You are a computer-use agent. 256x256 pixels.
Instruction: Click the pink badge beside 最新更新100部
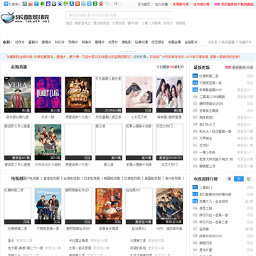[x=228, y=68]
